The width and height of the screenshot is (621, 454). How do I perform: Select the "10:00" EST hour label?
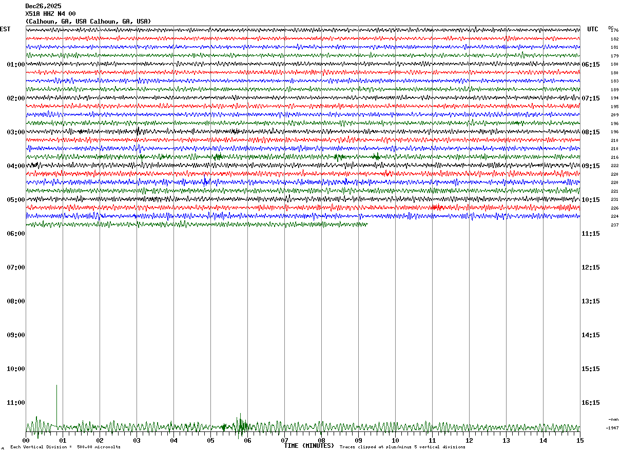click(15, 369)
